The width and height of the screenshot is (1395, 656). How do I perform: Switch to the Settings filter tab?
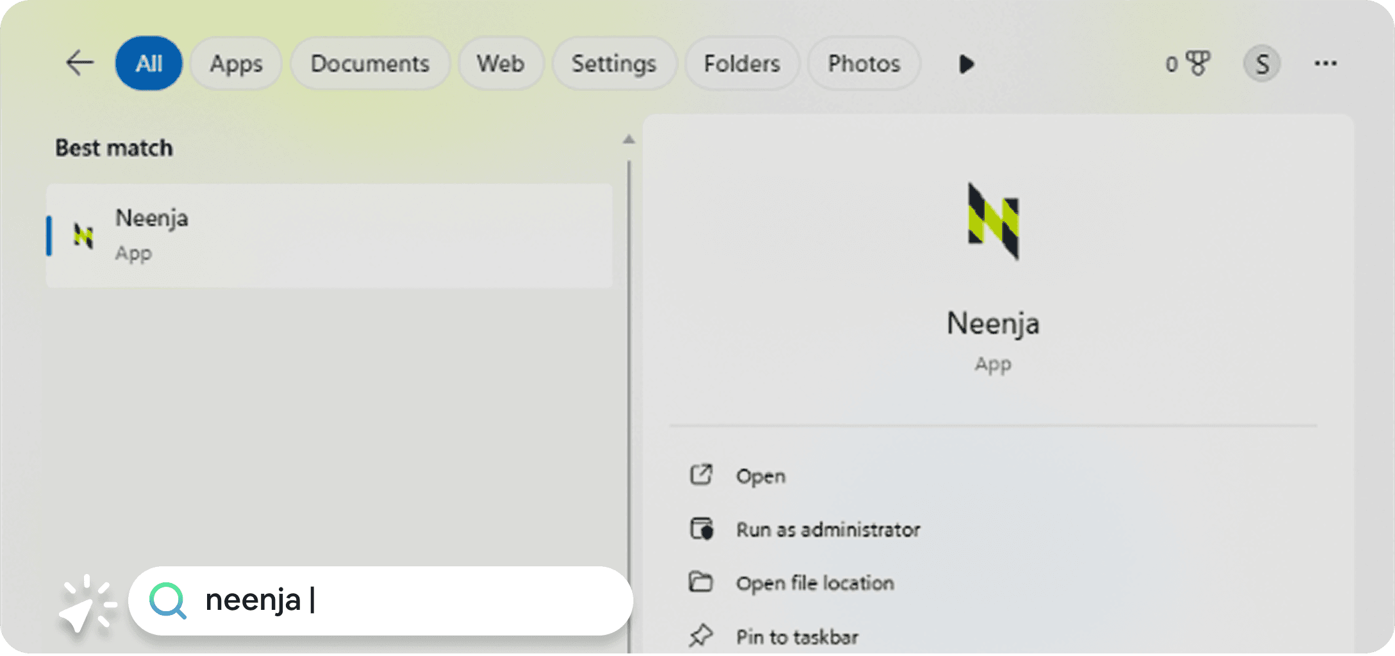coord(614,63)
